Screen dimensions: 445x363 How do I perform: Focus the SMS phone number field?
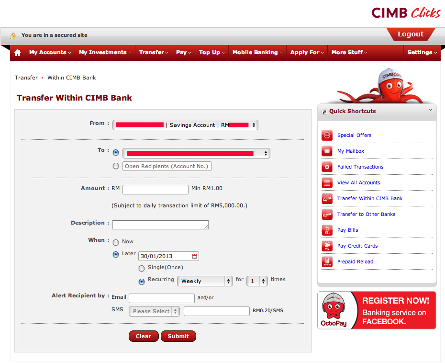217,311
